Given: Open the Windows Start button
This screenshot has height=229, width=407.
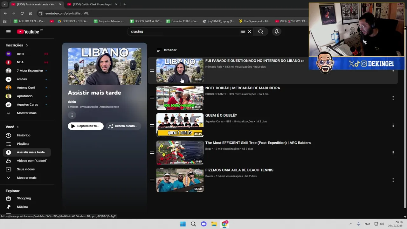Looking at the screenshot, I should tap(183, 224).
